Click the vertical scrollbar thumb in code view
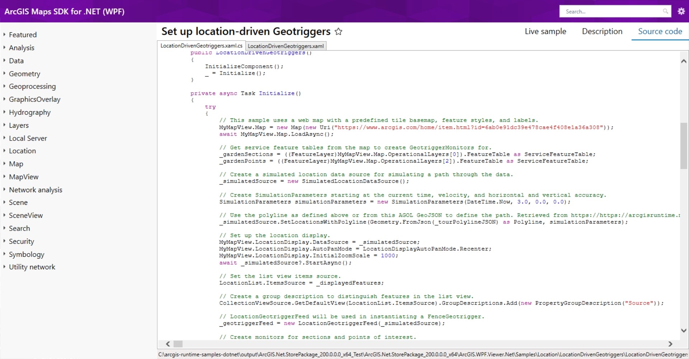 click(684, 146)
